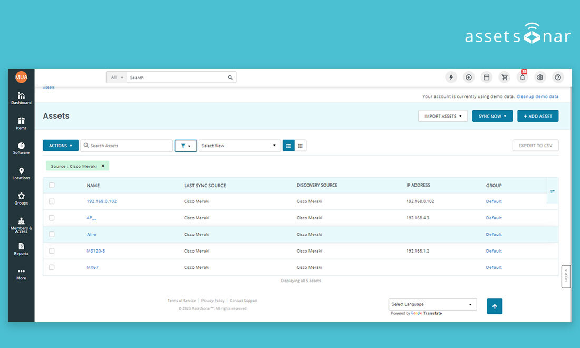Open the Actions dropdown menu

pos(60,145)
